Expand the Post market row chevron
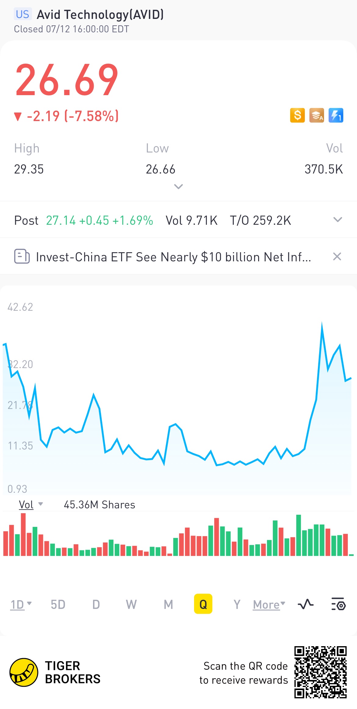Viewport: 357px width, 709px height. coord(337,220)
